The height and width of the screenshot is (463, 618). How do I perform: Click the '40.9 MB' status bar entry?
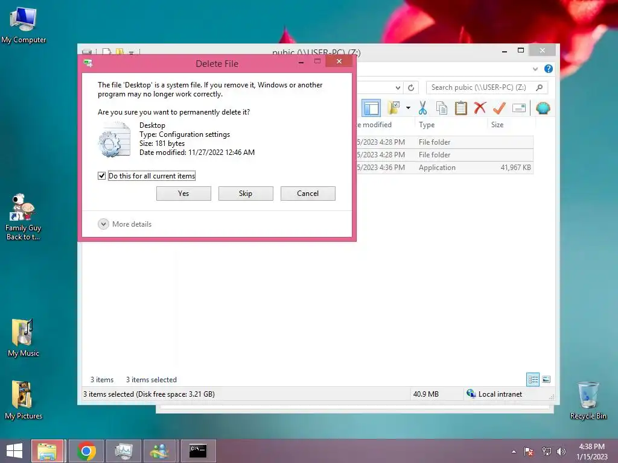(425, 394)
